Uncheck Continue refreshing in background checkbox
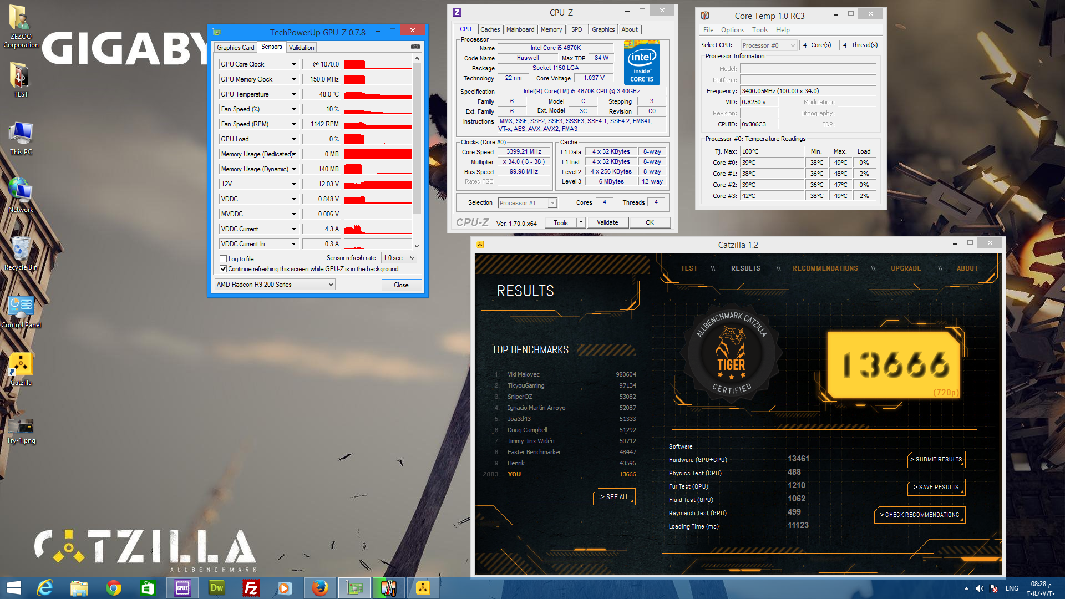 click(x=223, y=269)
